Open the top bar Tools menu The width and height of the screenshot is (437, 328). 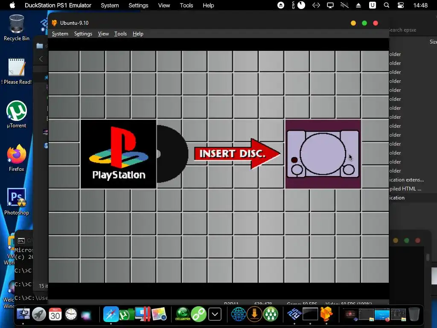186,5
